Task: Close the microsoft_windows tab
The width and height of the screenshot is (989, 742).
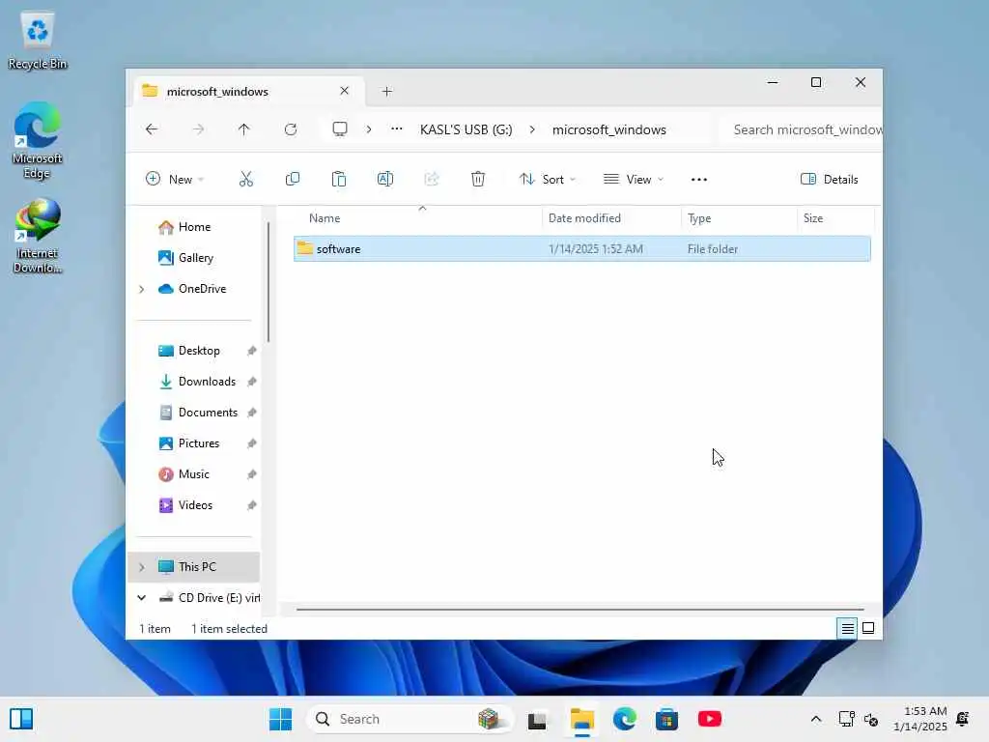Action: click(345, 91)
